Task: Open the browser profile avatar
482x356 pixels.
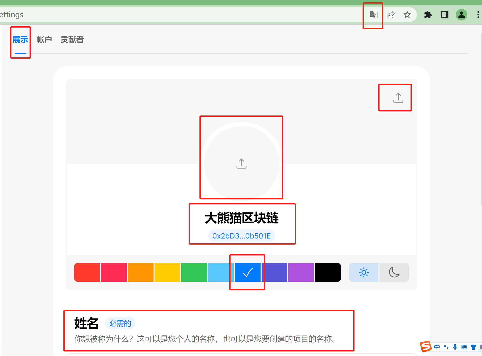Action: coord(461,15)
